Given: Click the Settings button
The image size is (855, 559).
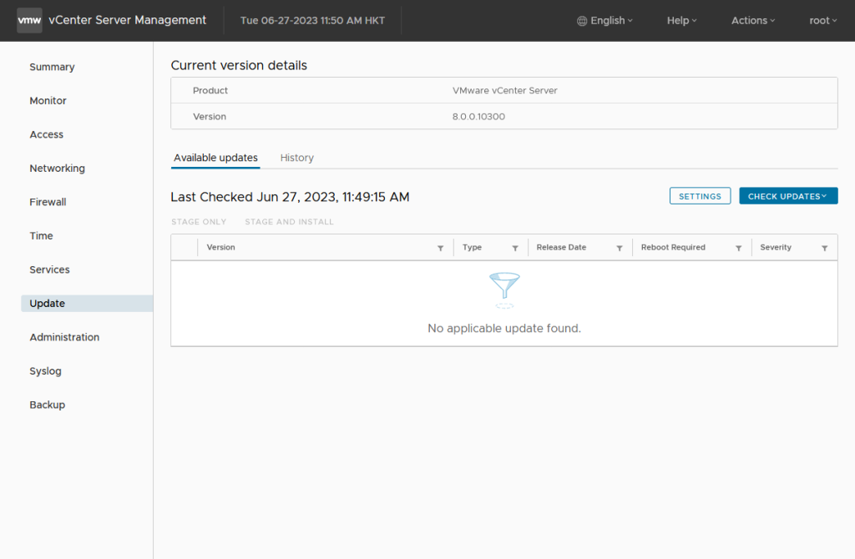Looking at the screenshot, I should 700,196.
